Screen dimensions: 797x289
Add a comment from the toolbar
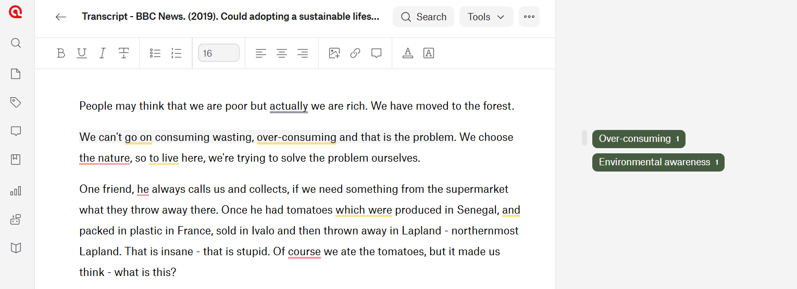pos(376,53)
